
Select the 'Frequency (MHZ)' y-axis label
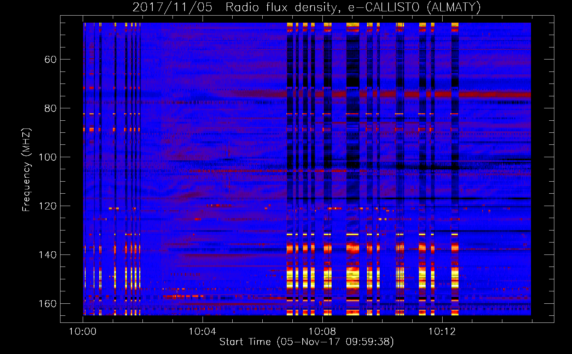27,170
